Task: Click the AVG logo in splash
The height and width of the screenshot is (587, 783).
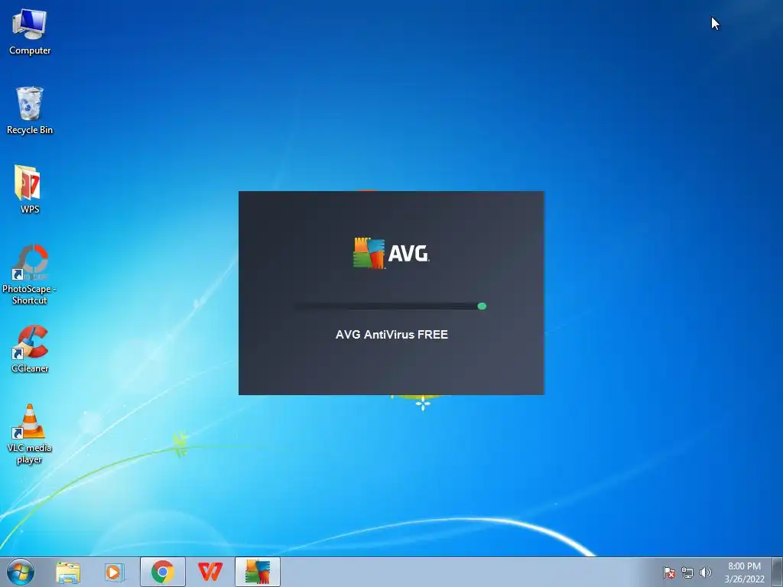Action: (391, 253)
